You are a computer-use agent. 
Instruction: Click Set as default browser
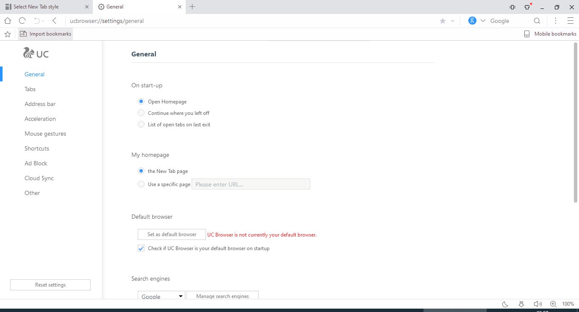pos(172,234)
